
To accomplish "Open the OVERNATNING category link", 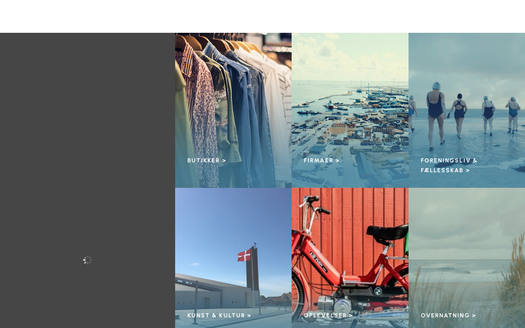I will tap(448, 315).
